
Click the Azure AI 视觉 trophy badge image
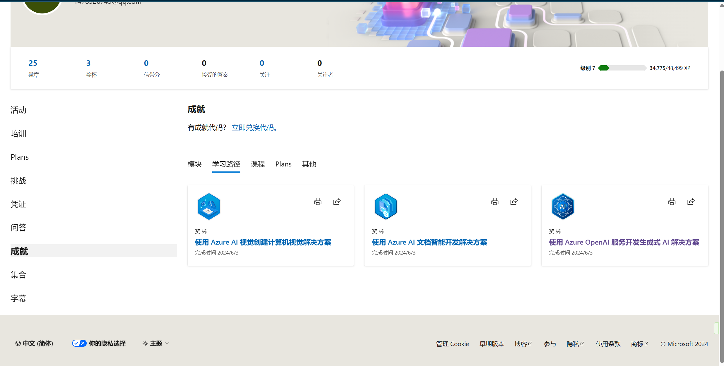pos(209,207)
